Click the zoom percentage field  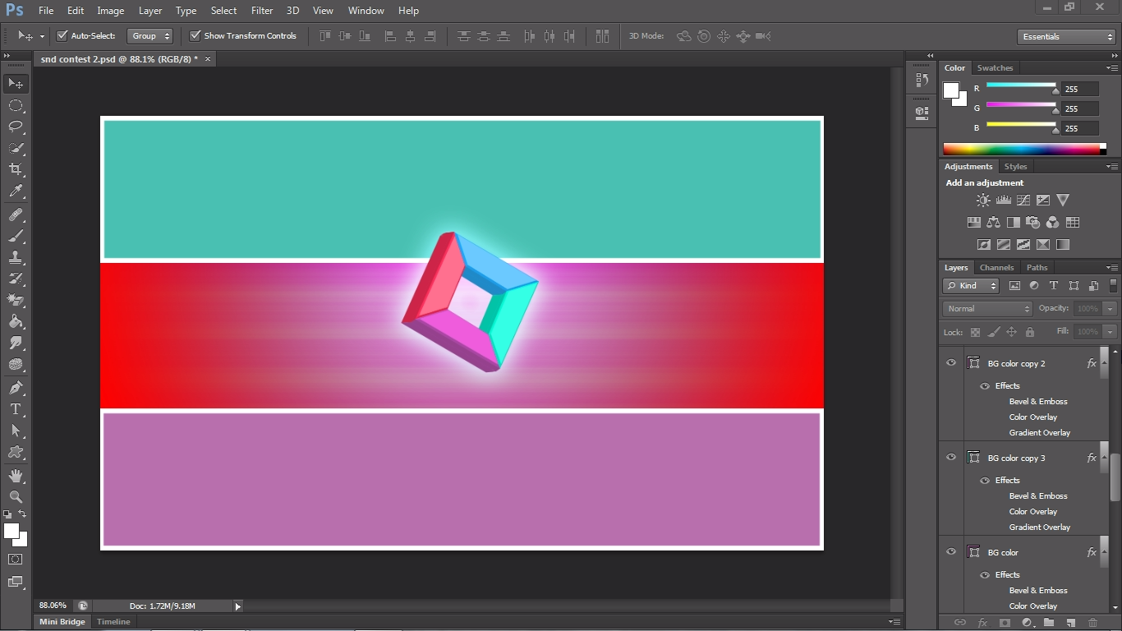(54, 606)
